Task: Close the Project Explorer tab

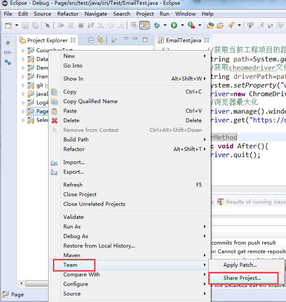Action: [x=73, y=40]
